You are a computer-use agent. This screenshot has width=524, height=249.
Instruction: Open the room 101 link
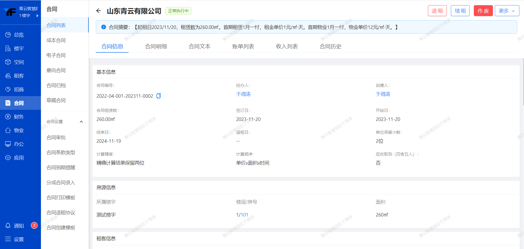[x=244, y=215]
